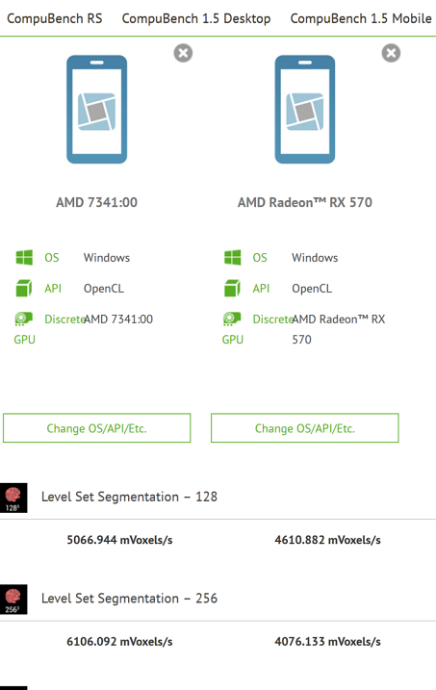Click Change OS/API/Etc. for AMD 7341:00

coord(97,427)
